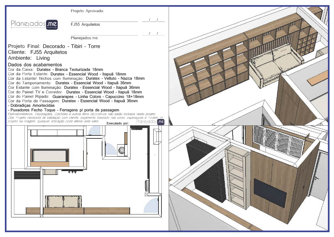Select the washing machine symbol in the floor plan
The height and width of the screenshot is (237, 334).
pos(121,151)
